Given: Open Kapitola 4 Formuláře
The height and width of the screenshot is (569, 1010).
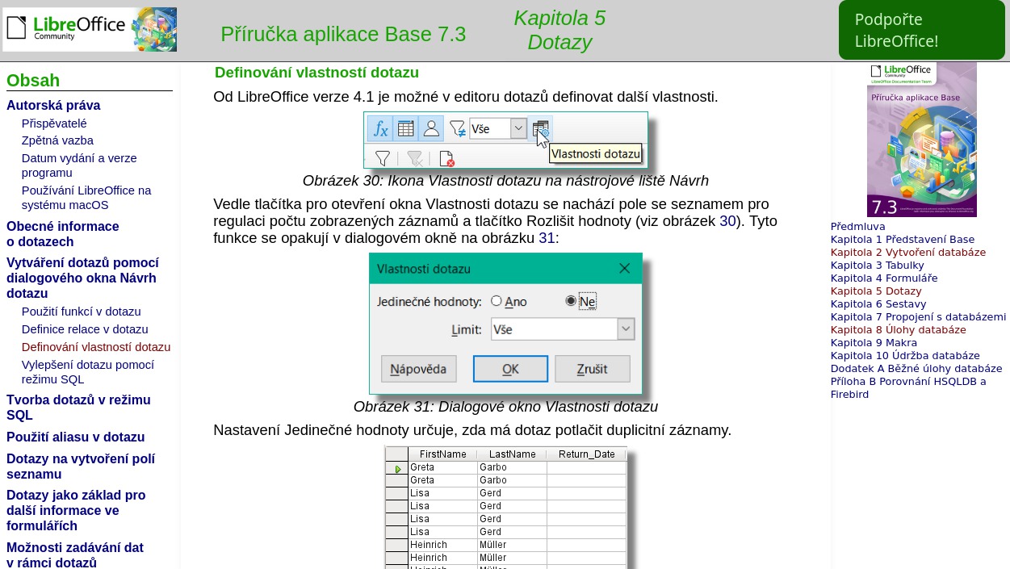Looking at the screenshot, I should 884,278.
